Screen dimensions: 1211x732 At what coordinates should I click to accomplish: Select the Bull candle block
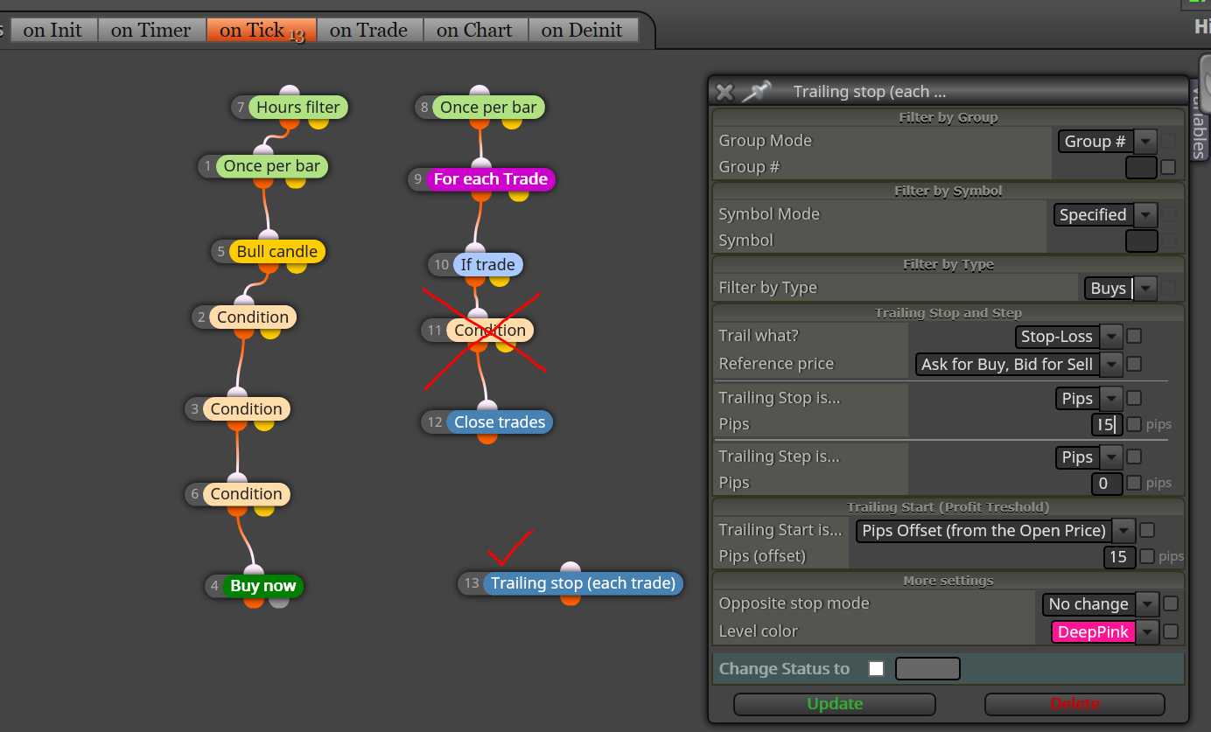276,252
